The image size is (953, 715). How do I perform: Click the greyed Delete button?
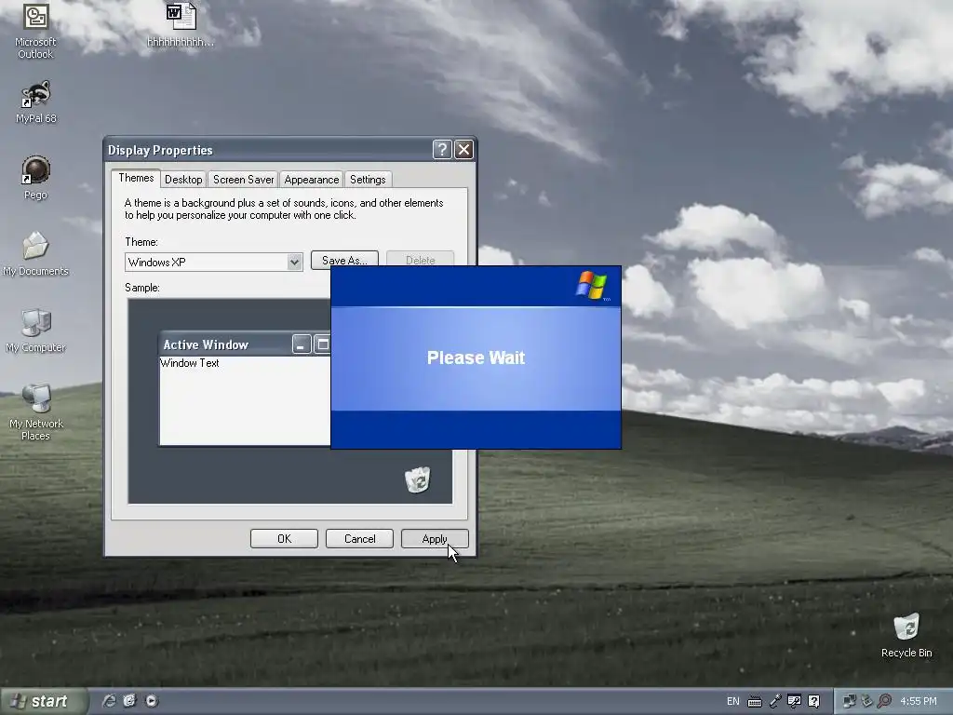coord(420,259)
